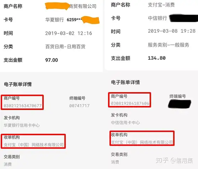Click the amount 134.80
The image size is (198, 169).
tap(156, 58)
